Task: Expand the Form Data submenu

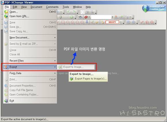Action: [55, 73]
